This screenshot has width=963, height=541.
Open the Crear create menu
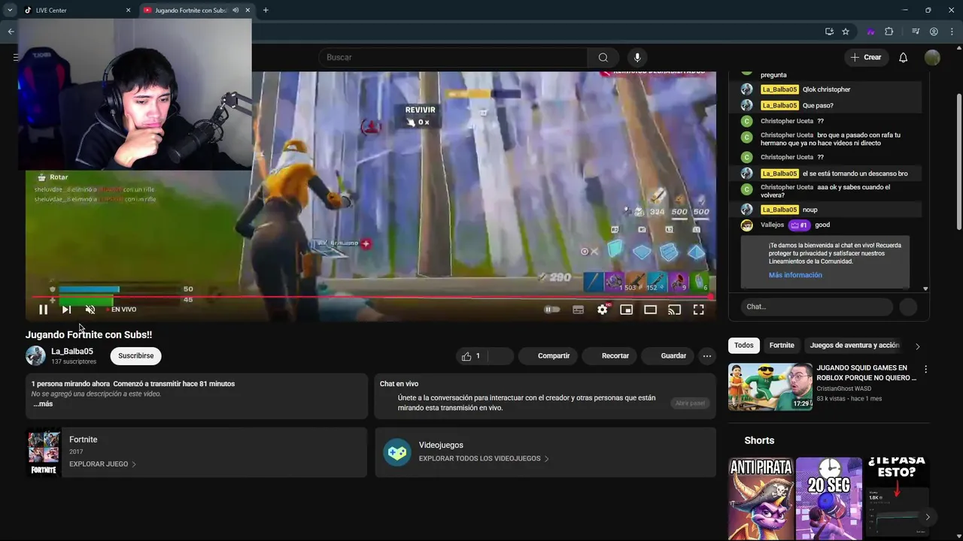(x=866, y=57)
